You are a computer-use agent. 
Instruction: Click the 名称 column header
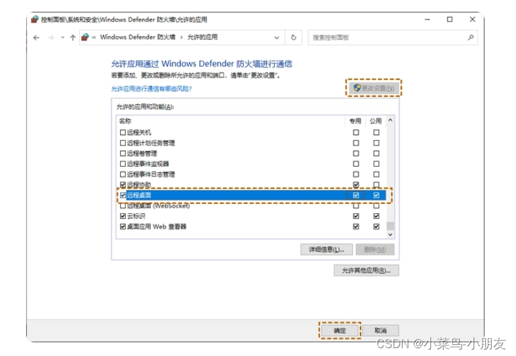coord(125,121)
